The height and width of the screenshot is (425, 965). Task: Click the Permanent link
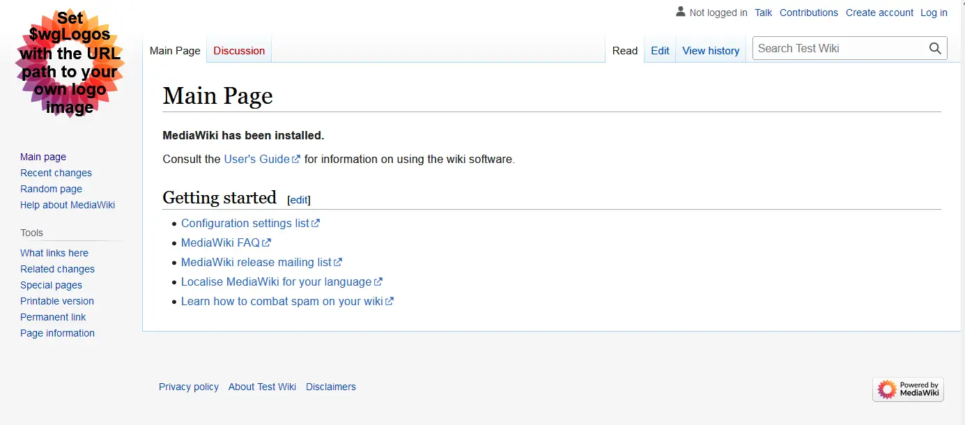53,317
